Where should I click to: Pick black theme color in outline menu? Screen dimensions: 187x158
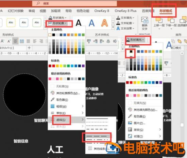(x=54, y=35)
